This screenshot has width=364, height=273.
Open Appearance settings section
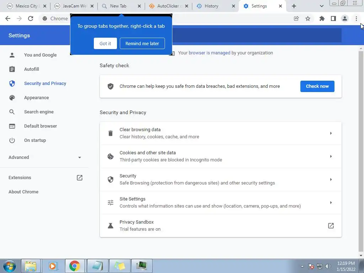coord(37,98)
